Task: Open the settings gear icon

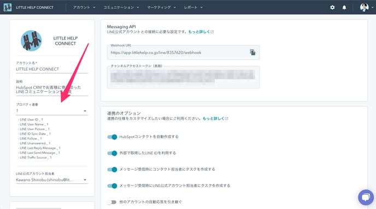Action: tap(332, 8)
